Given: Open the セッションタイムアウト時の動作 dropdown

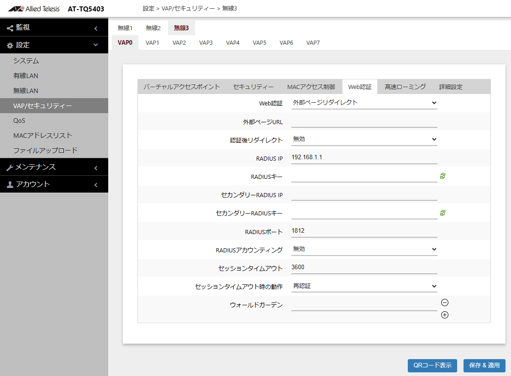Looking at the screenshot, I should click(364, 286).
